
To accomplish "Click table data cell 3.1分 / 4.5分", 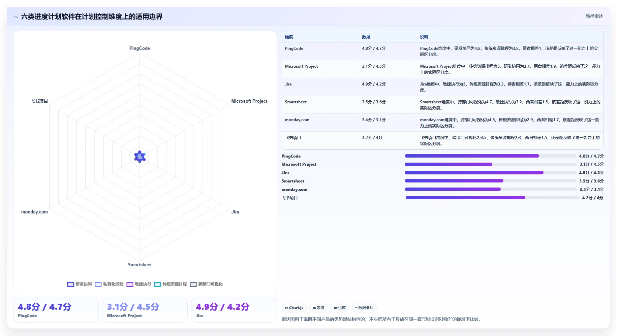I will point(374,66).
